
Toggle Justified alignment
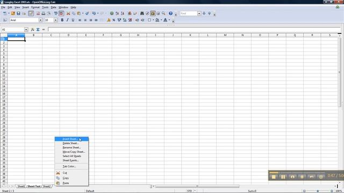point(96,20)
